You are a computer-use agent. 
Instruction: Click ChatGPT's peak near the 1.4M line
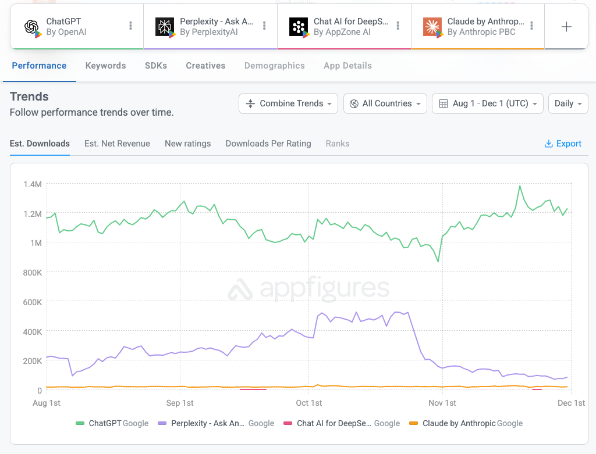coord(520,186)
